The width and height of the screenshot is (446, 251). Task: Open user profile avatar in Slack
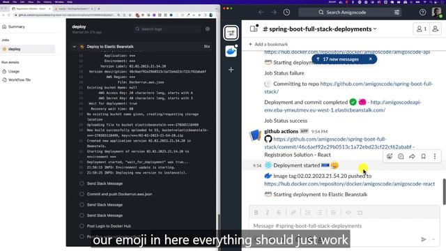[436, 13]
